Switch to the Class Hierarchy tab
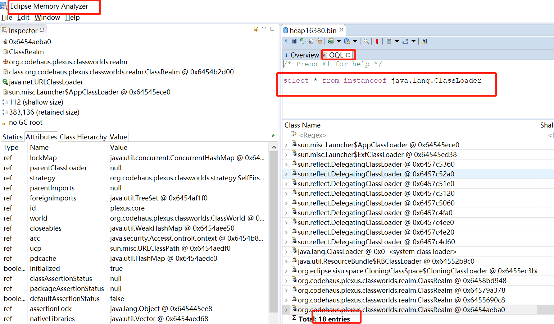The height and width of the screenshot is (324, 554). 83,137
